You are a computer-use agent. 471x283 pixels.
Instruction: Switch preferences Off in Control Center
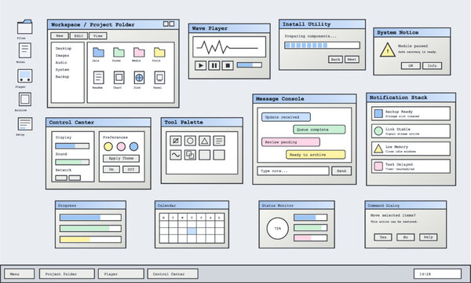pos(131,169)
